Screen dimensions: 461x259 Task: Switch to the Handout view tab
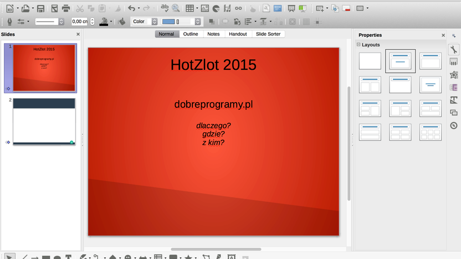click(238, 34)
